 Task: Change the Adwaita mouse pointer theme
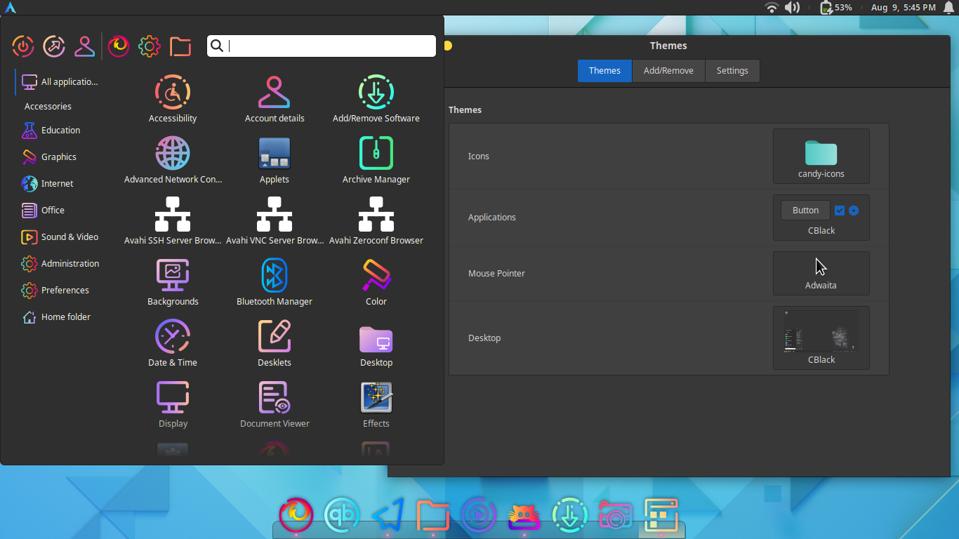point(821,274)
